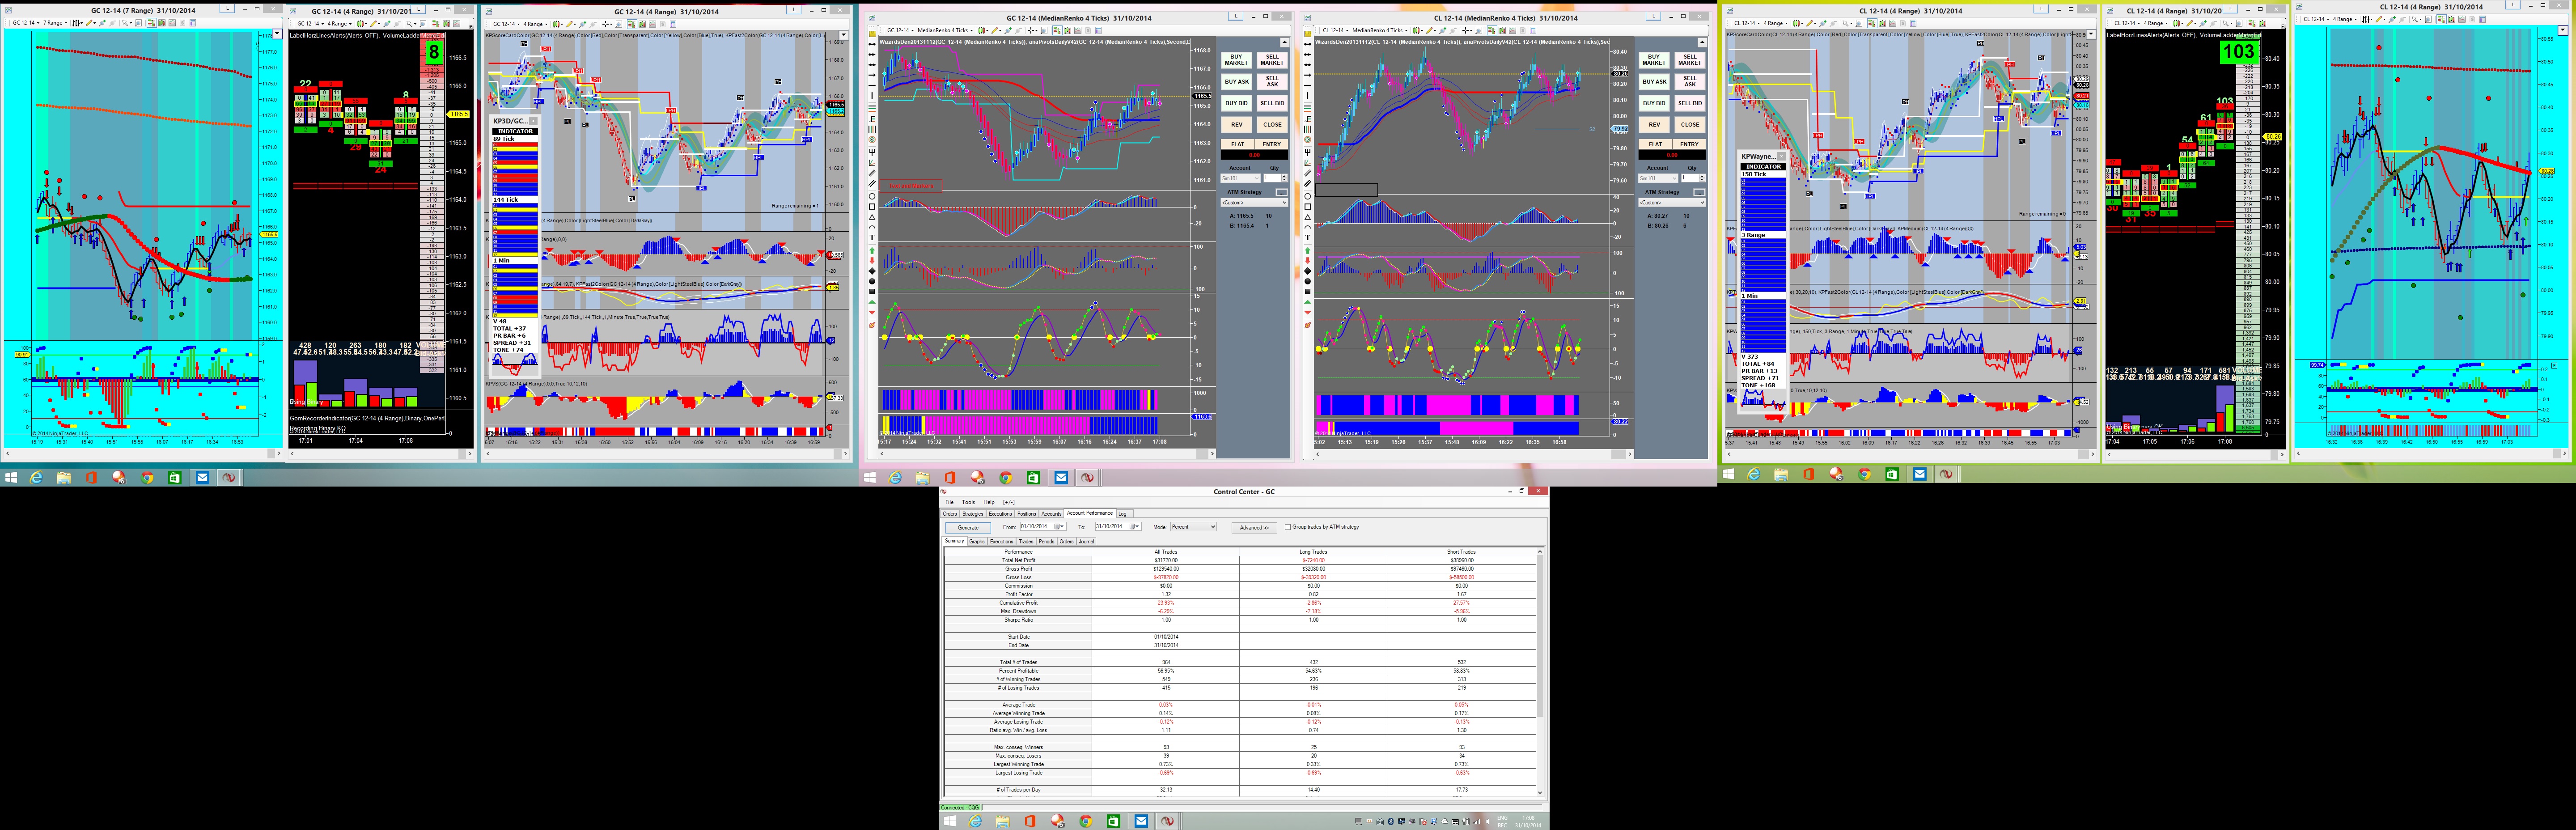Screen dimensions: 2576x830
Task: Click SELL BID in CL MedianRenko Chart Trader
Action: pos(1690,103)
